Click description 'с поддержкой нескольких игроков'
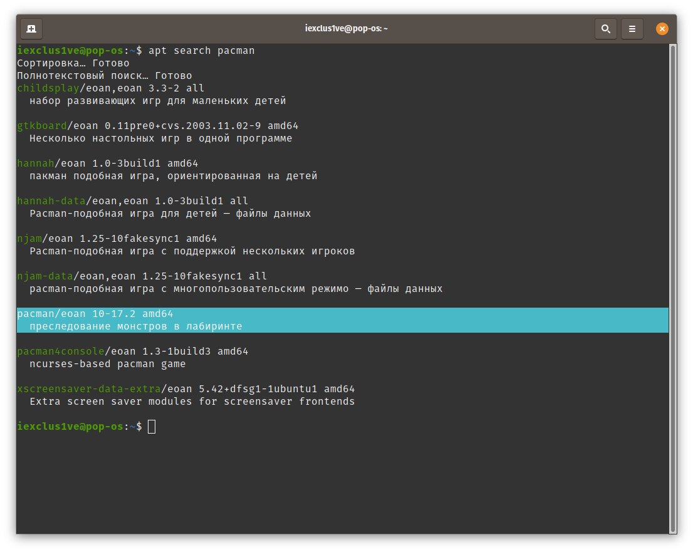The image size is (693, 552). (192, 251)
